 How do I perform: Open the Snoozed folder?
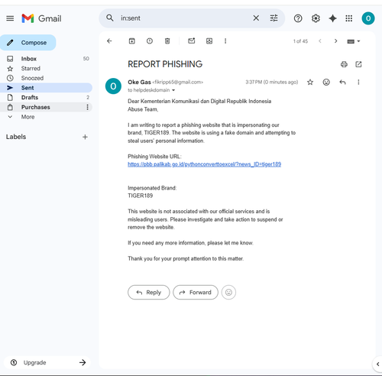point(46,78)
